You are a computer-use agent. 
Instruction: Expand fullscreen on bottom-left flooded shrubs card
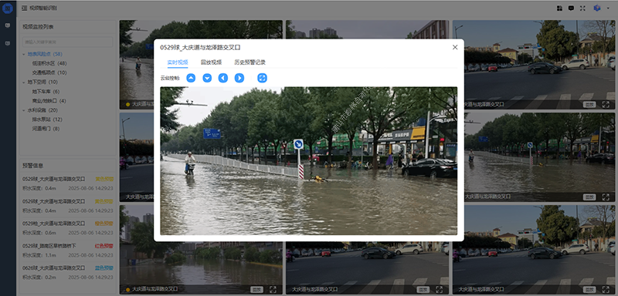[273, 290]
